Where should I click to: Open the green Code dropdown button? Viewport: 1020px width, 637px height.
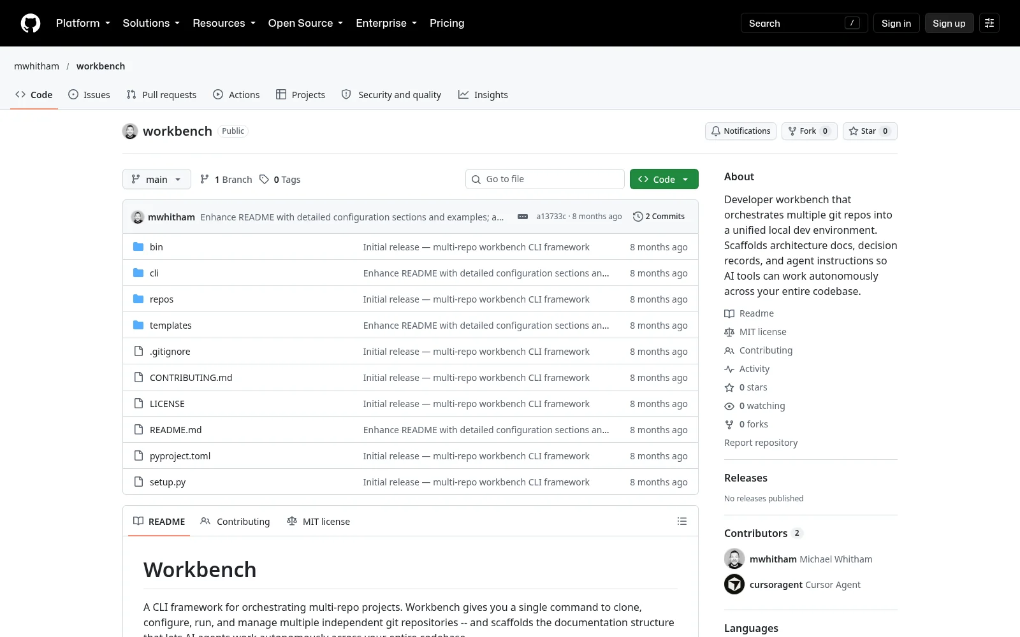[x=664, y=180]
